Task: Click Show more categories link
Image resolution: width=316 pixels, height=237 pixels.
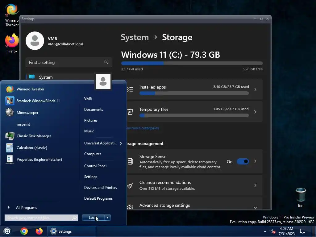Action: click(x=143, y=128)
